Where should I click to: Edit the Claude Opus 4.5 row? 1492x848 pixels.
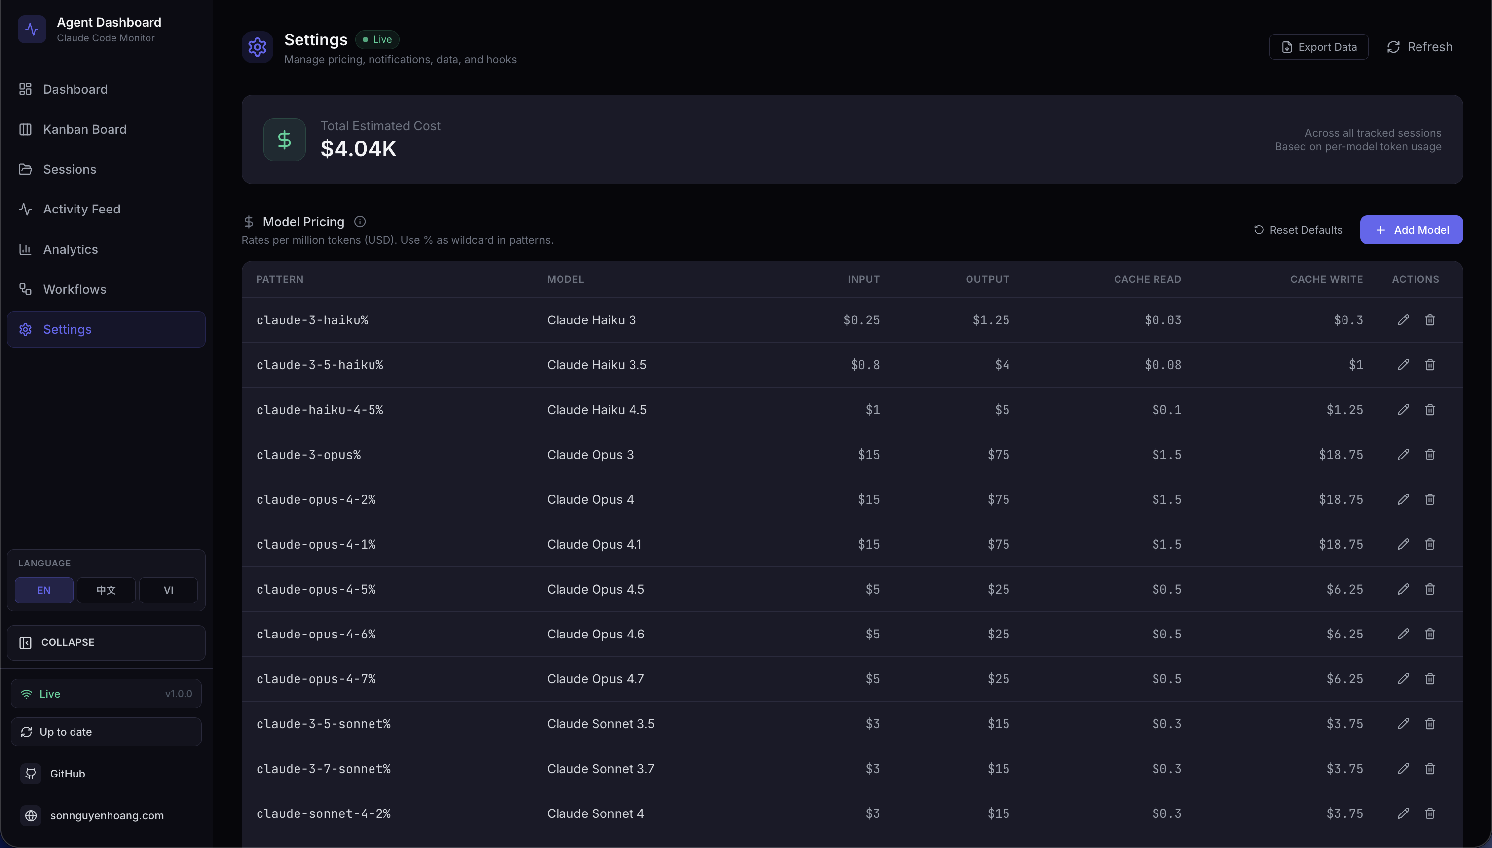1403,589
